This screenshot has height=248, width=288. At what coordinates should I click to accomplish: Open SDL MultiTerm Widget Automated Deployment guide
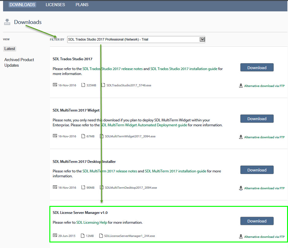(x=144, y=125)
